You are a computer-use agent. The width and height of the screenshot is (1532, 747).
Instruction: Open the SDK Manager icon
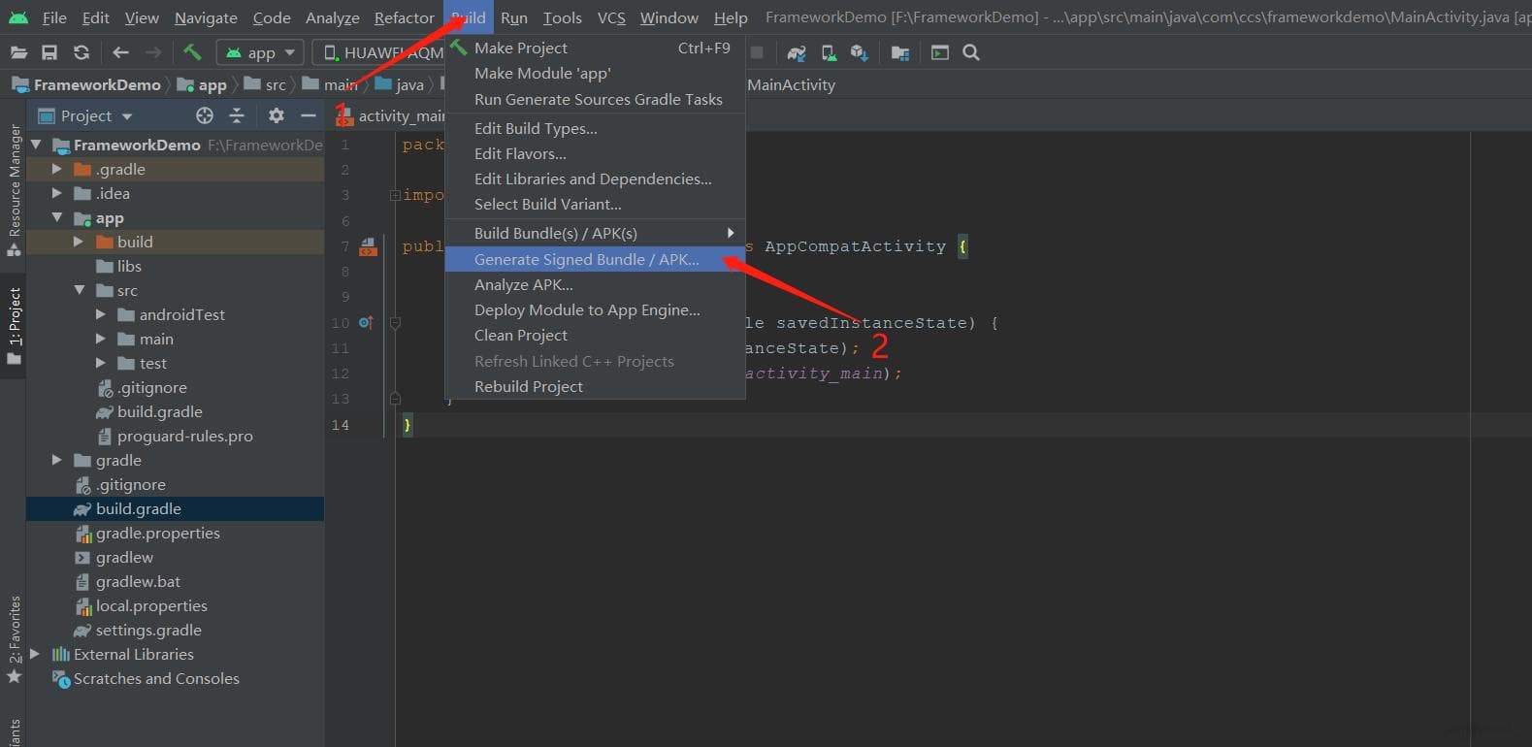click(860, 52)
